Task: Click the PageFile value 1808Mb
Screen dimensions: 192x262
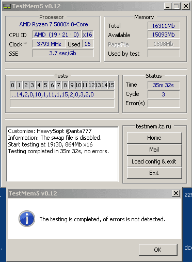Action: [164, 44]
